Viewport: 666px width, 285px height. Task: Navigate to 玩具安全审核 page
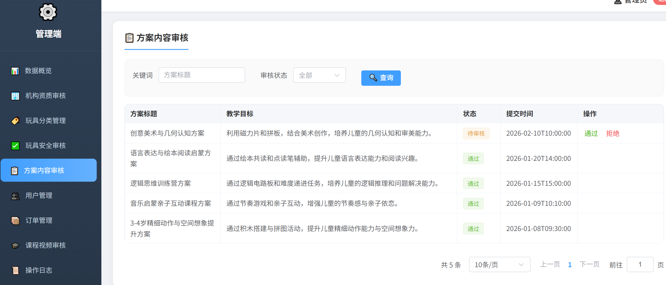49,146
